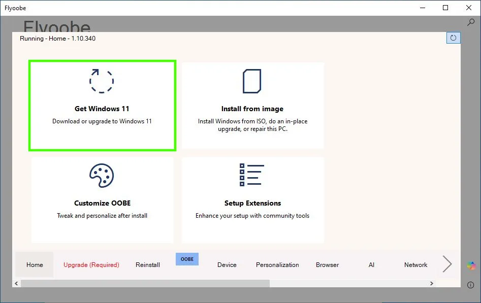The height and width of the screenshot is (303, 481).
Task: Select the Get Windows 11 option
Action: click(102, 105)
